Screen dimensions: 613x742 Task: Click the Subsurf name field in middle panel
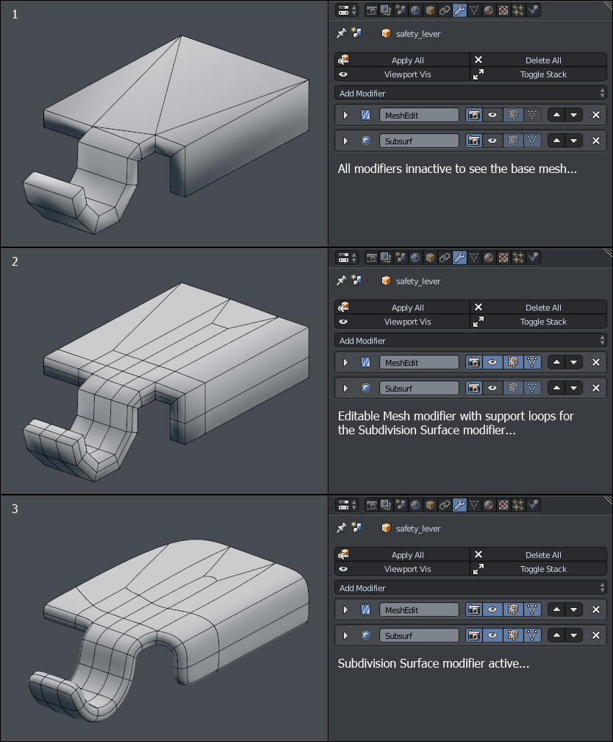[x=419, y=388]
